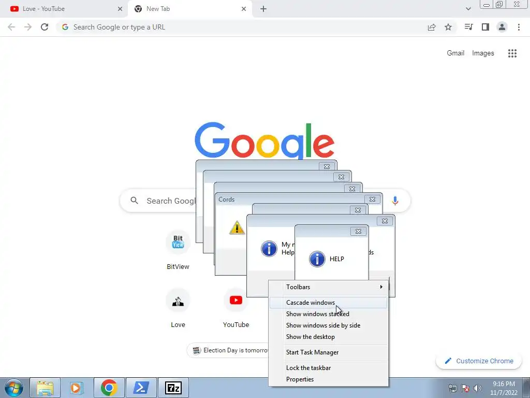This screenshot has width=530, height=398.
Task: Open the YouTube shortcut tile
Action: (236, 308)
